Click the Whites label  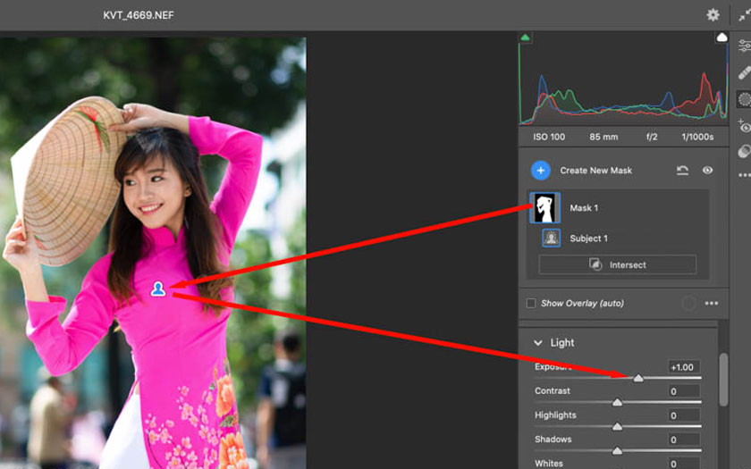click(549, 464)
